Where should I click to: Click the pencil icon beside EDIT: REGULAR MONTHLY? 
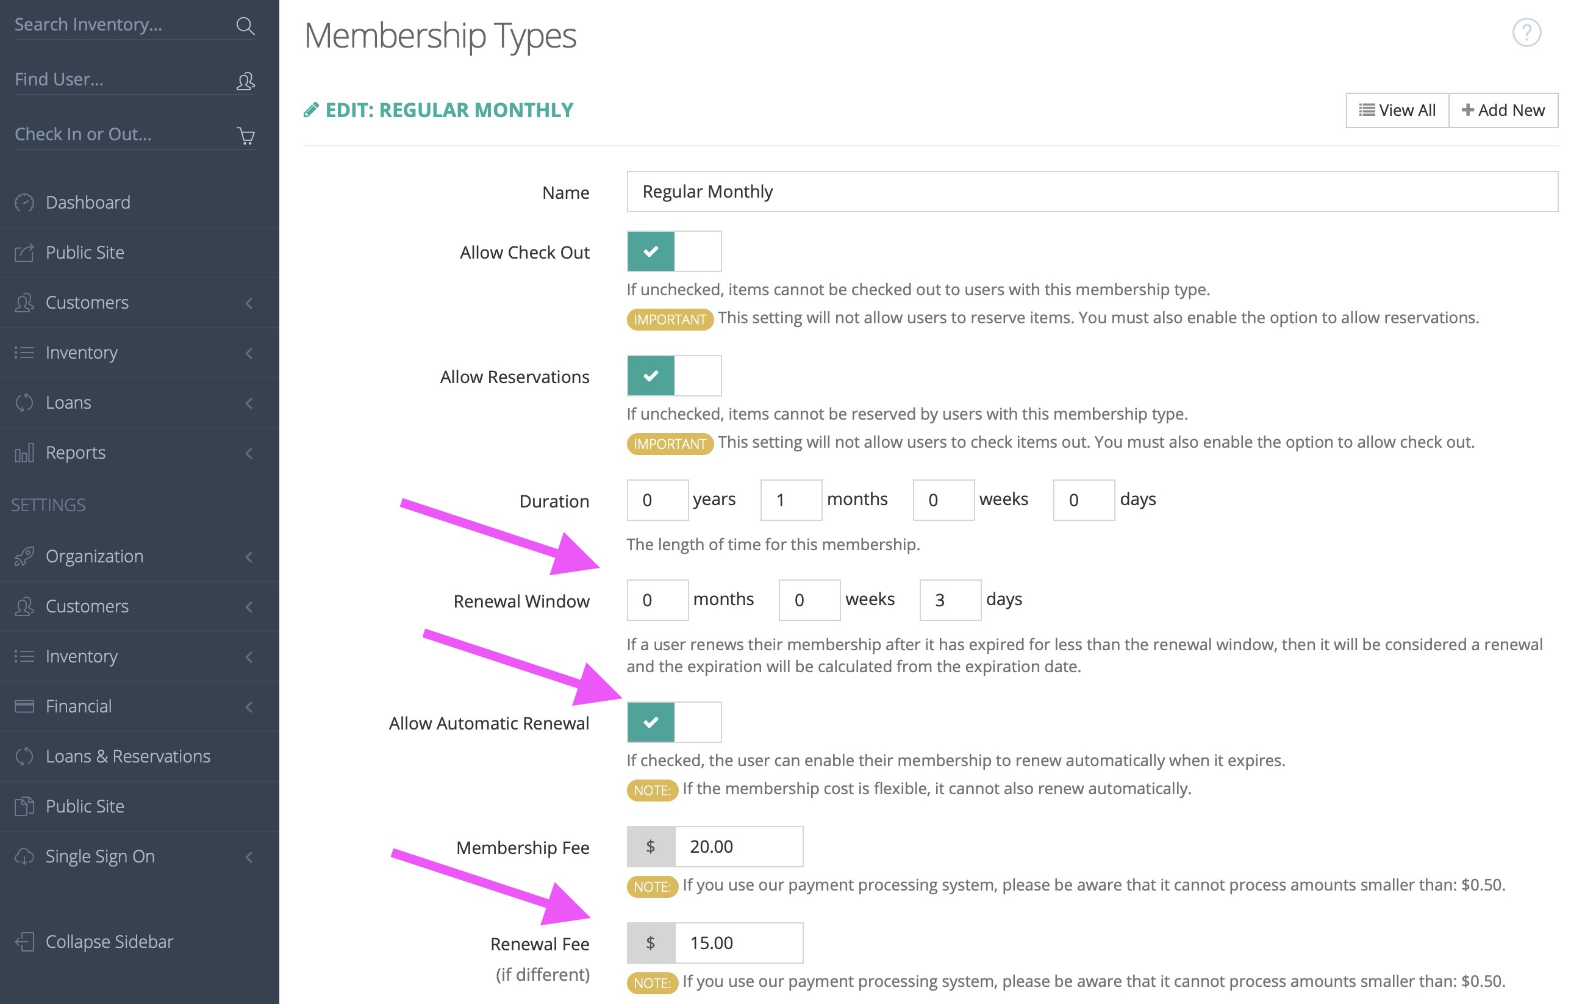(x=311, y=110)
